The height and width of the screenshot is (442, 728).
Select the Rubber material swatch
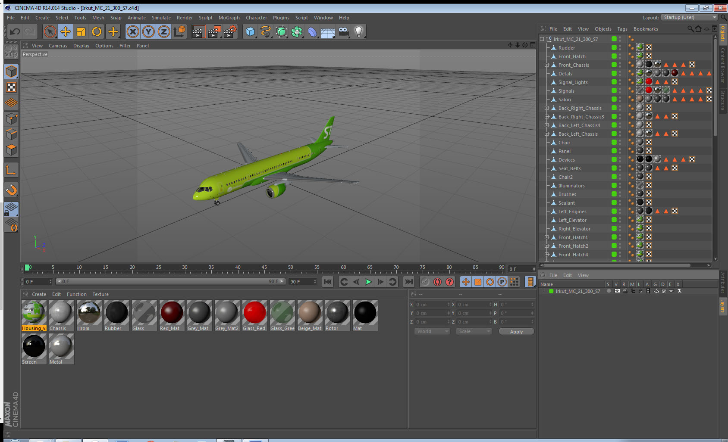(116, 315)
